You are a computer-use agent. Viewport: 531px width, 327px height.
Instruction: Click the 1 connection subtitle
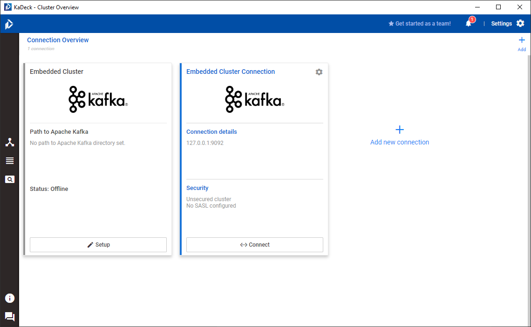pyautogui.click(x=41, y=49)
